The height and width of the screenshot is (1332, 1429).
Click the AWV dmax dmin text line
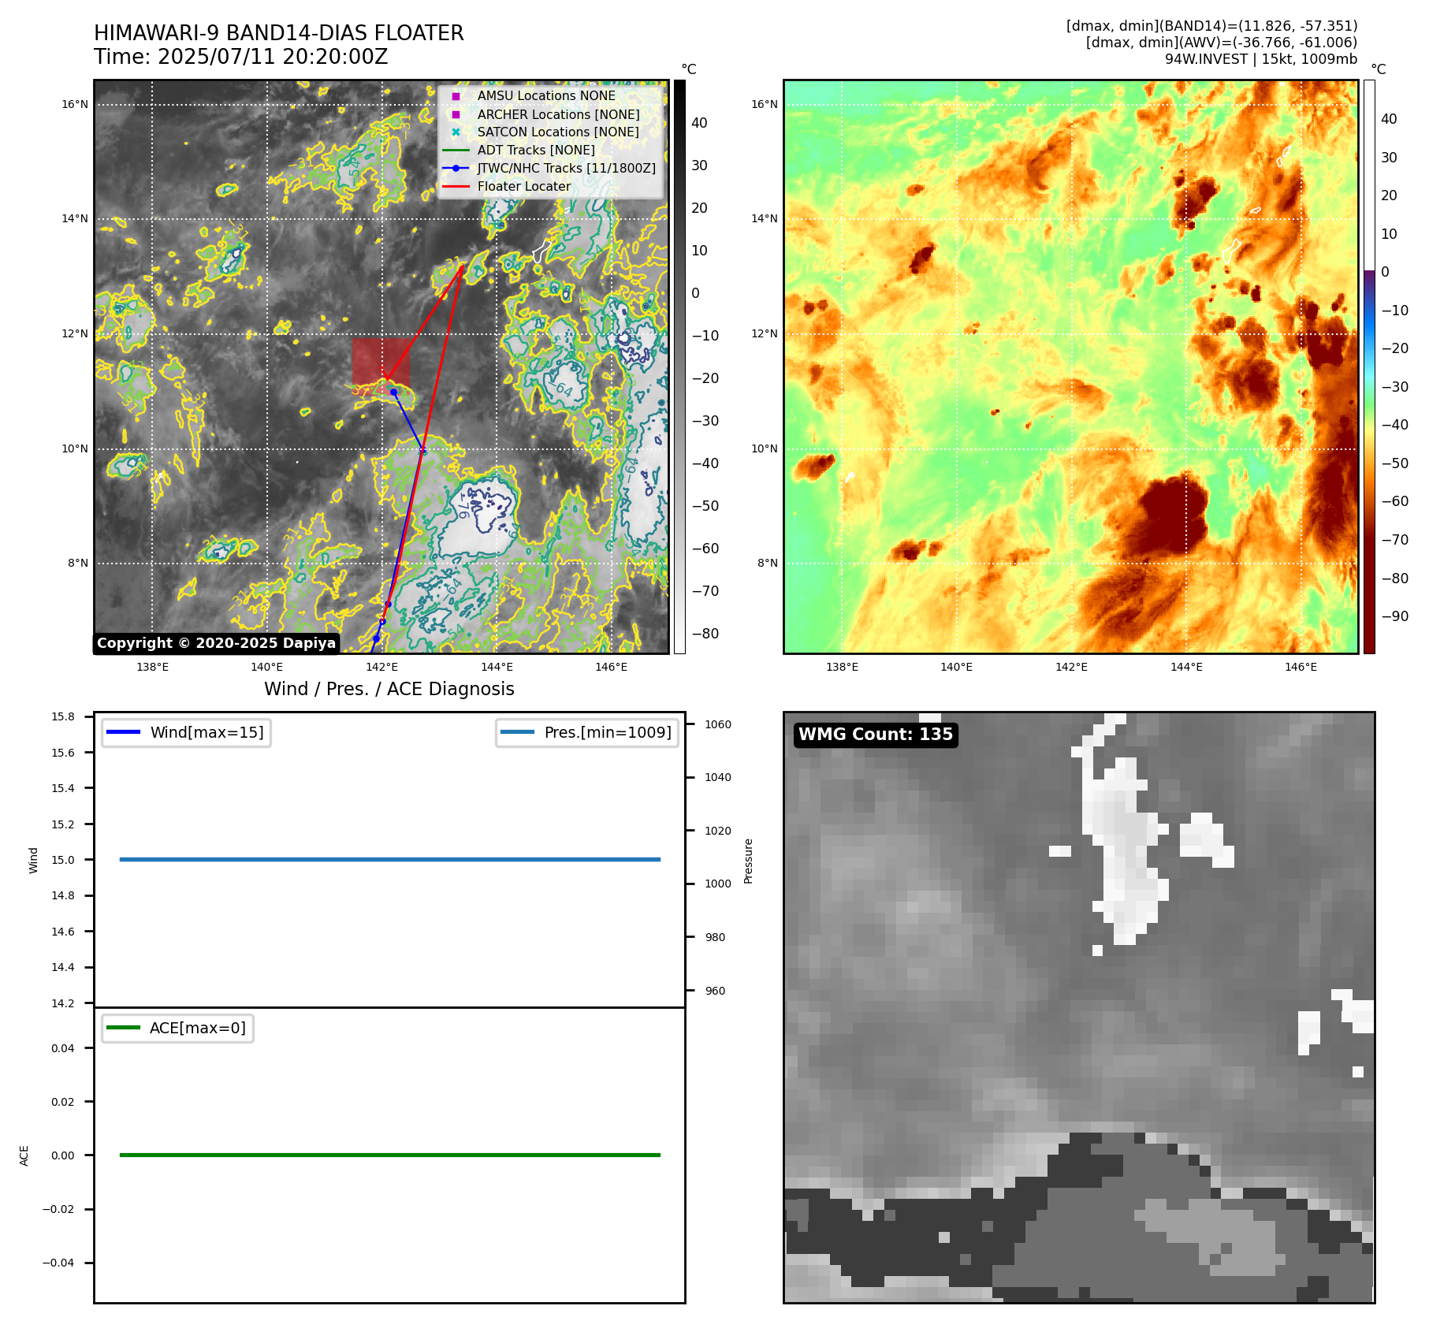(1222, 43)
